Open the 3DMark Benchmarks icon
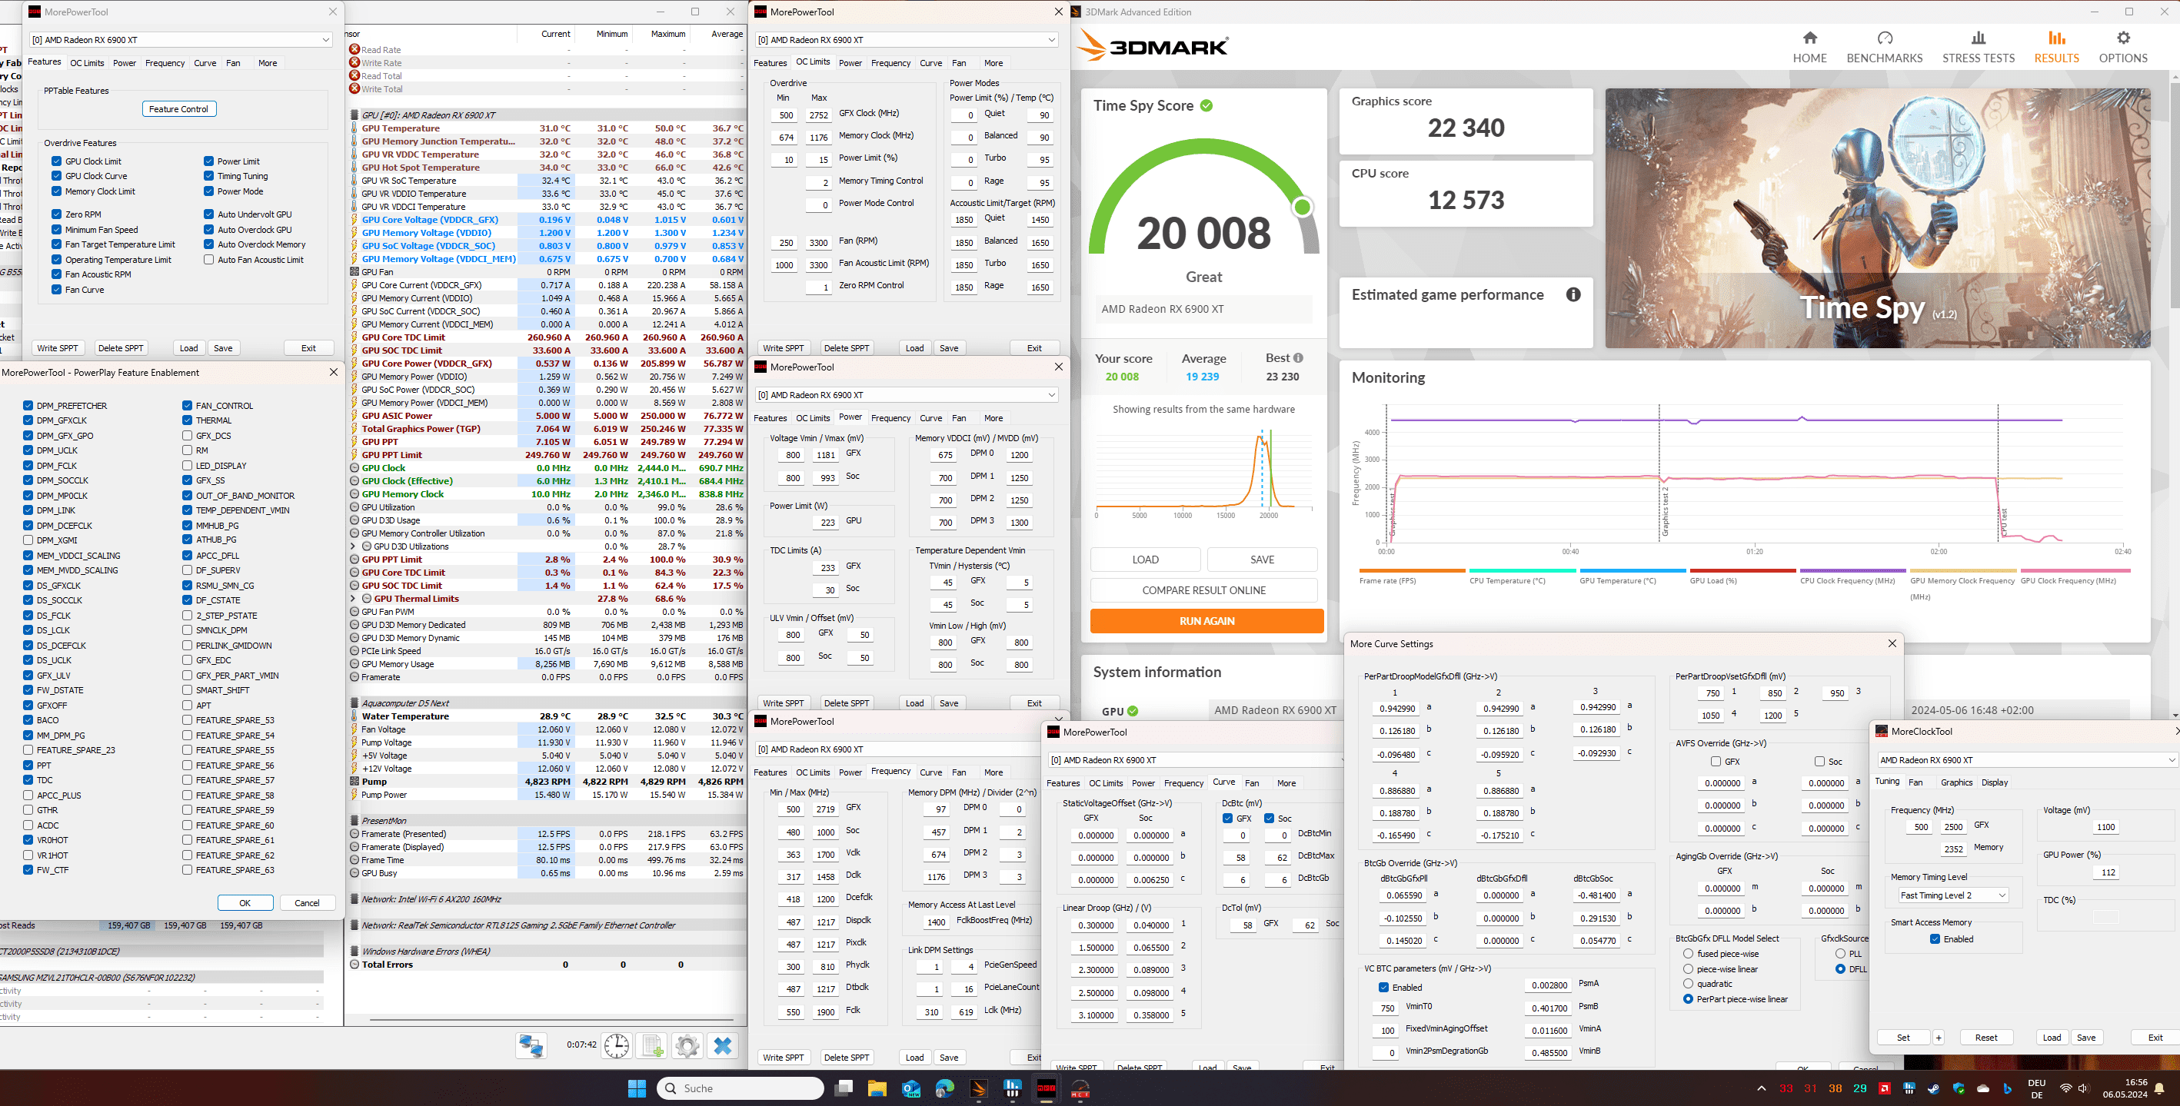 (x=1885, y=38)
